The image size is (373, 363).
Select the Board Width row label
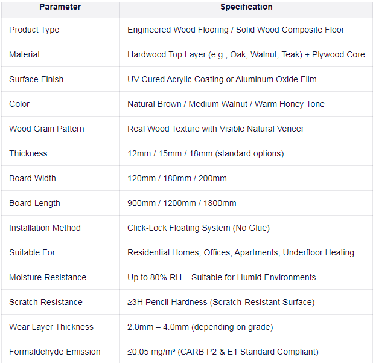(33, 178)
